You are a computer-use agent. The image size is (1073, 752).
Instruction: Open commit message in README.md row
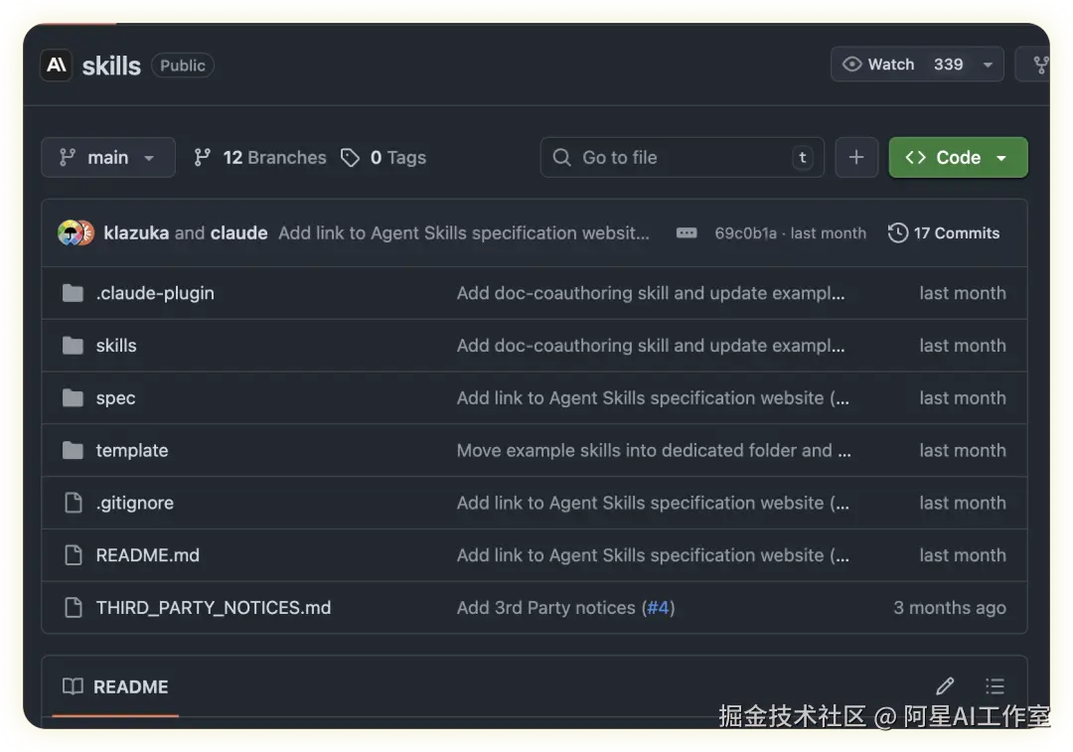(653, 555)
